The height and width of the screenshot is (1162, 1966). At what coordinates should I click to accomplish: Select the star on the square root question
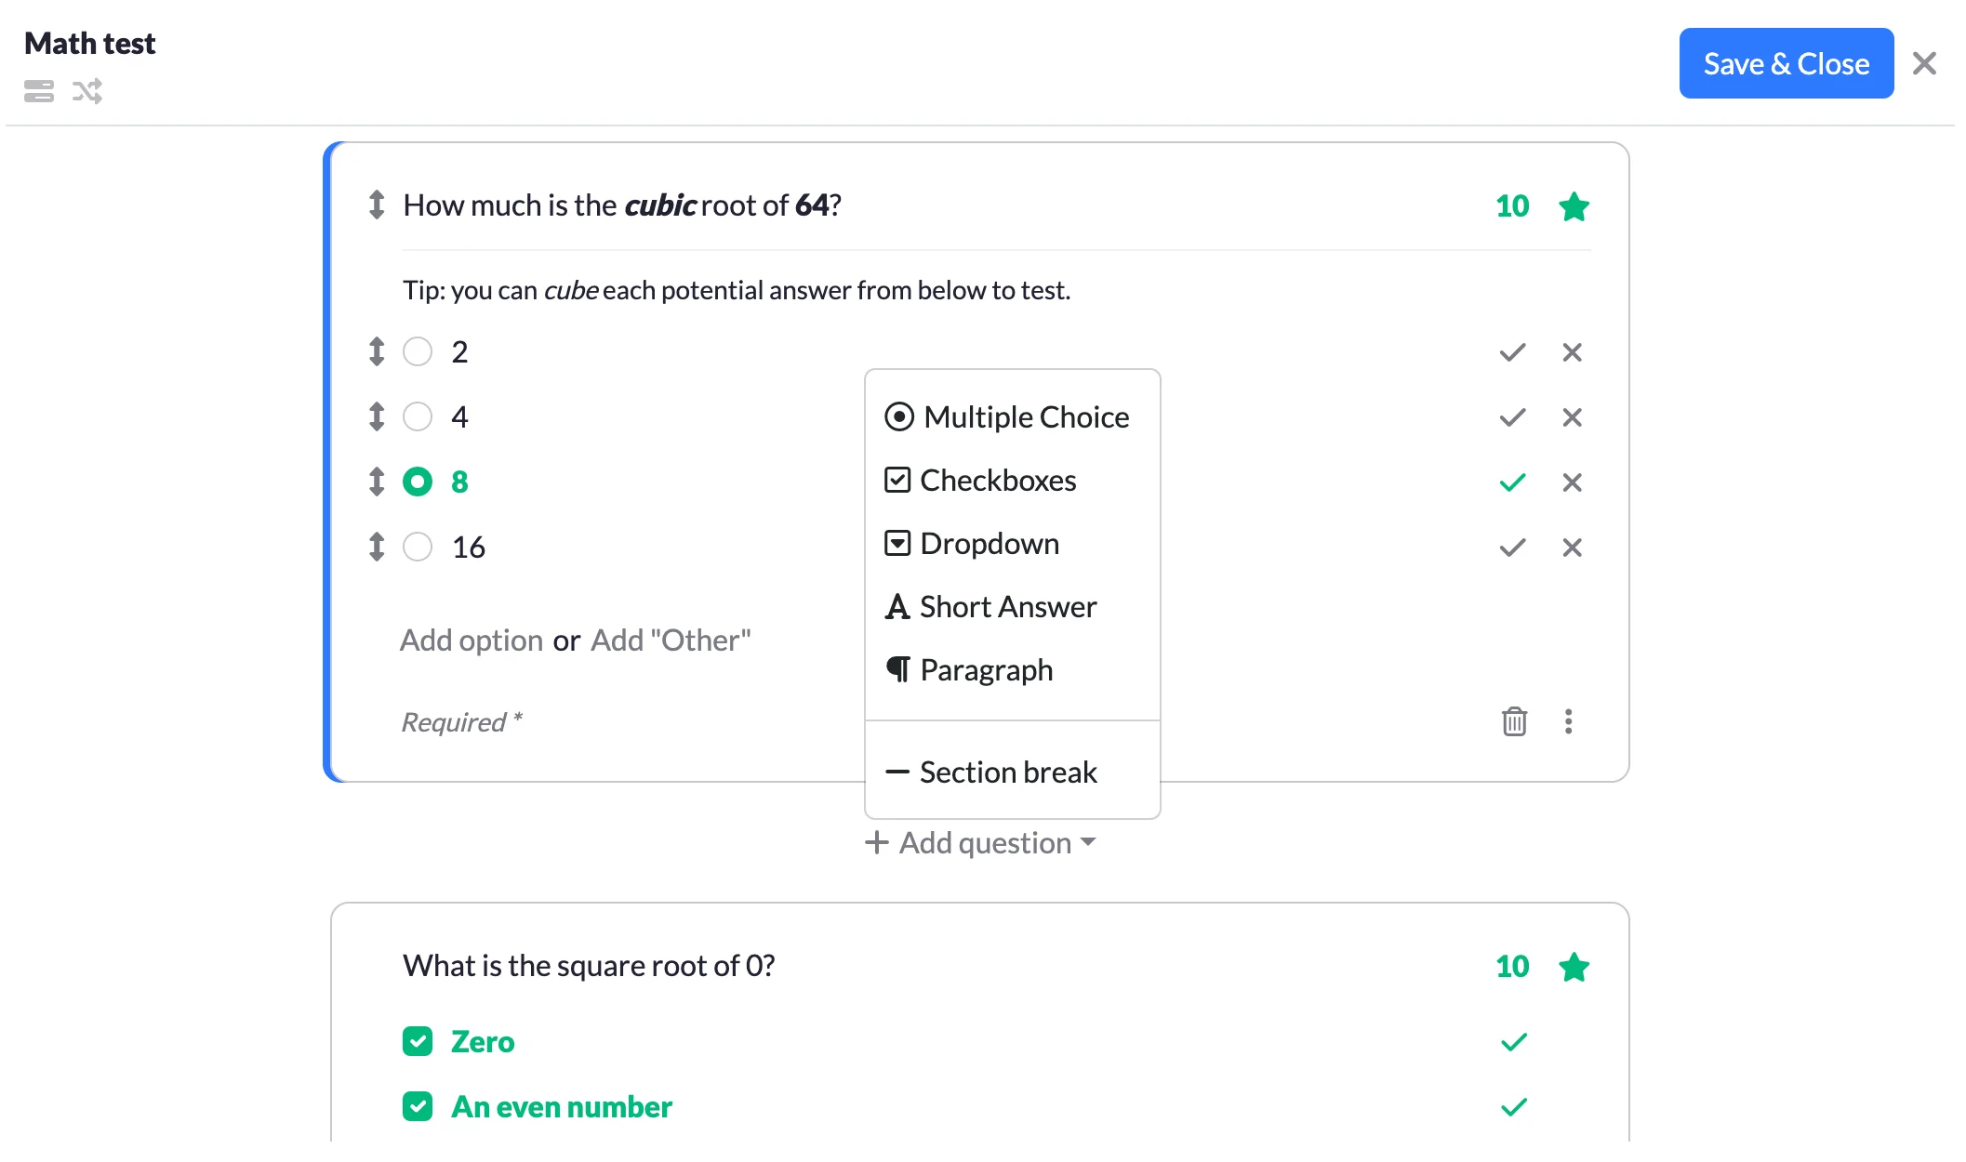coord(1575,966)
